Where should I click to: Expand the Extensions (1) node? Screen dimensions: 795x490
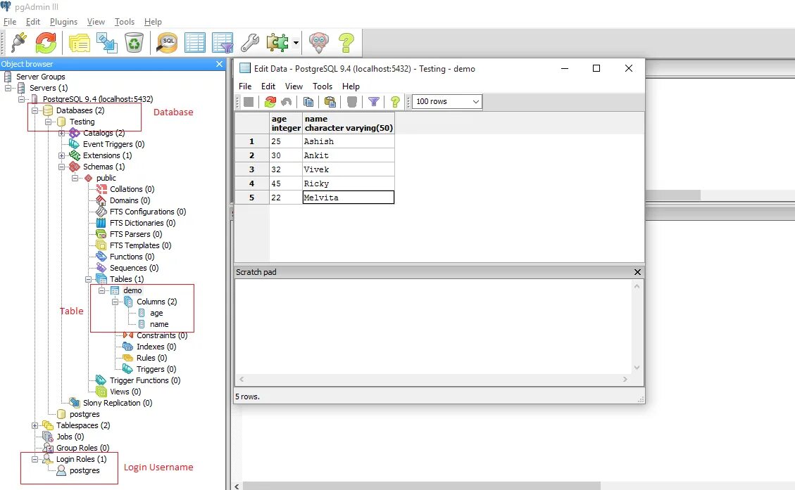[61, 155]
